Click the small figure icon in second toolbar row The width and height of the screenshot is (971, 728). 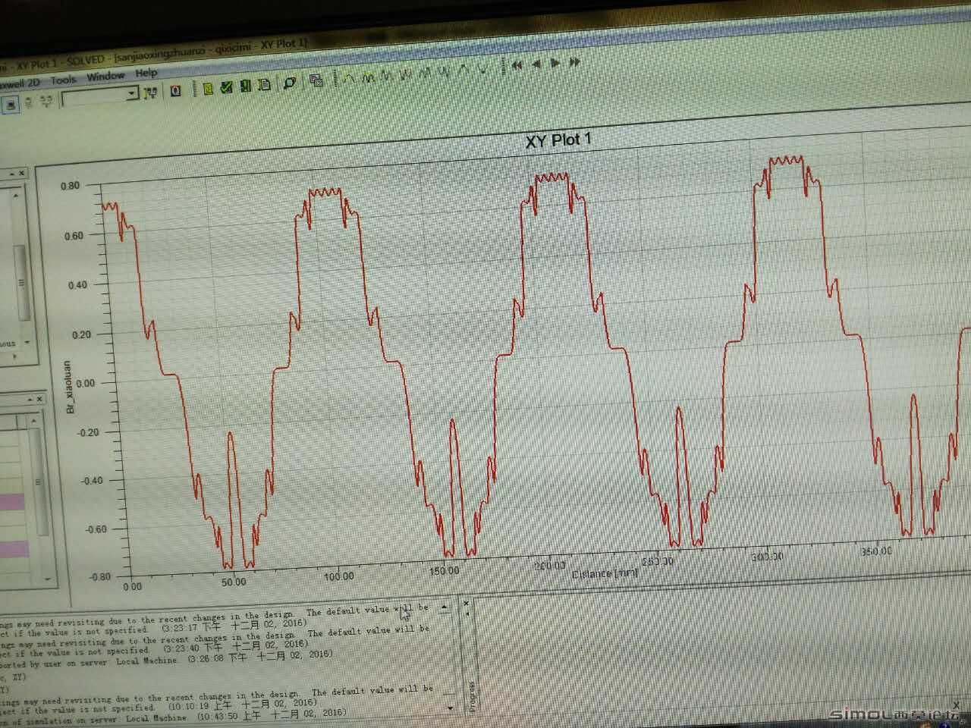[x=28, y=102]
